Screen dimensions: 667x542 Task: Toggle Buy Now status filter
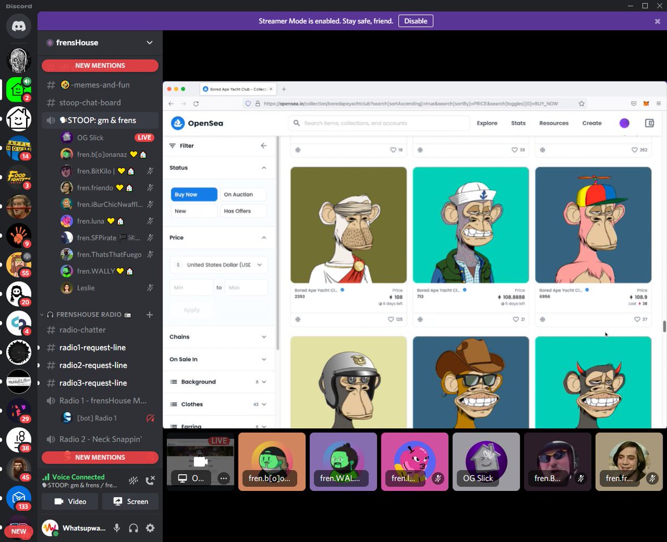[194, 194]
